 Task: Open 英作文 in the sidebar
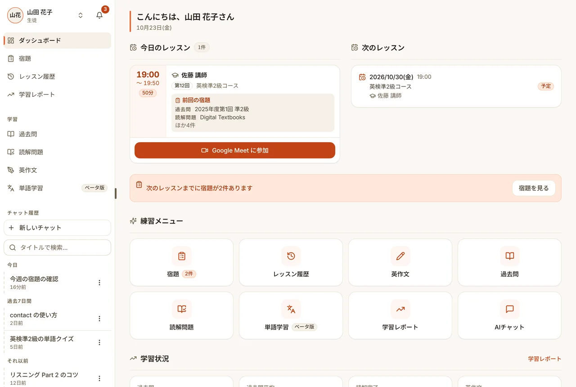coord(57,170)
